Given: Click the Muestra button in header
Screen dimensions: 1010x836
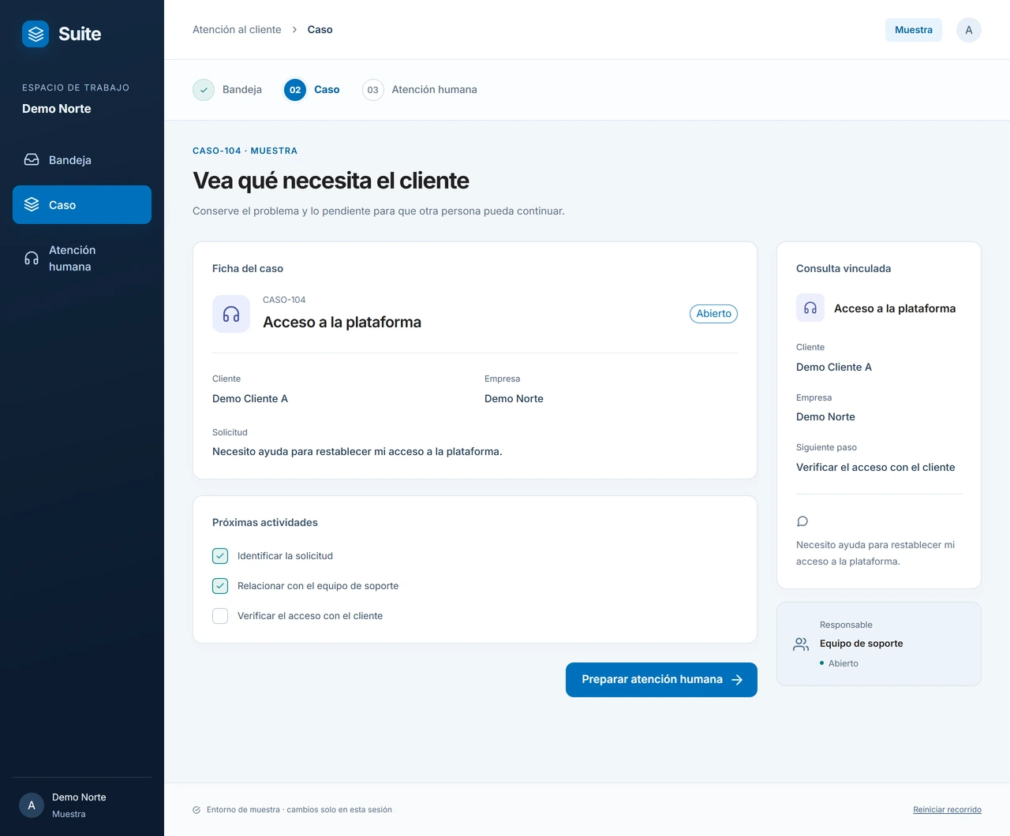Looking at the screenshot, I should coord(914,30).
